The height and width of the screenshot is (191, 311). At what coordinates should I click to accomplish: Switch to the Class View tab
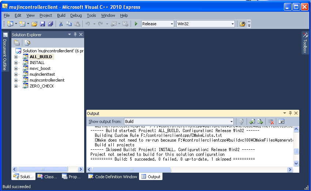(x=48, y=176)
